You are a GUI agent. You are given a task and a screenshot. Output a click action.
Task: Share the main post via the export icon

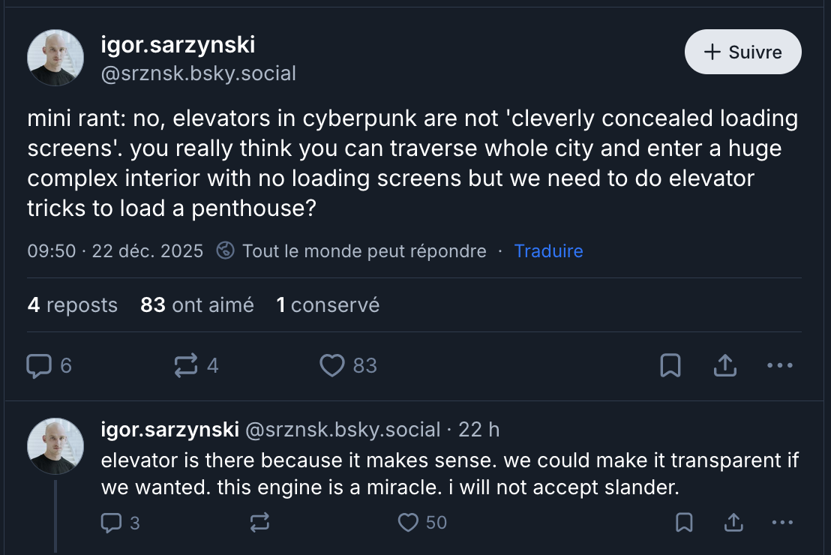coord(724,365)
